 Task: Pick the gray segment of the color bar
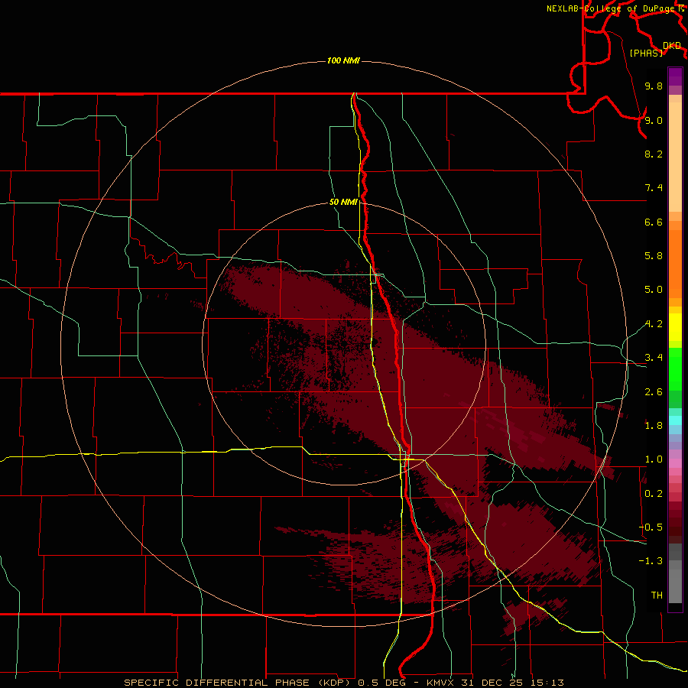pos(675,573)
